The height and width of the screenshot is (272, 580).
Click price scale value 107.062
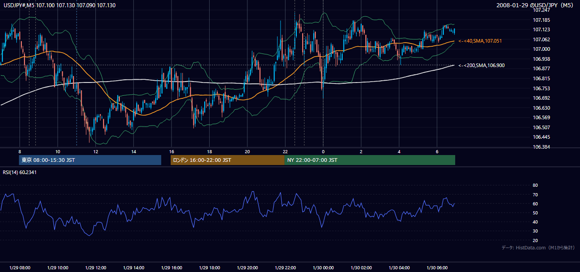541,39
